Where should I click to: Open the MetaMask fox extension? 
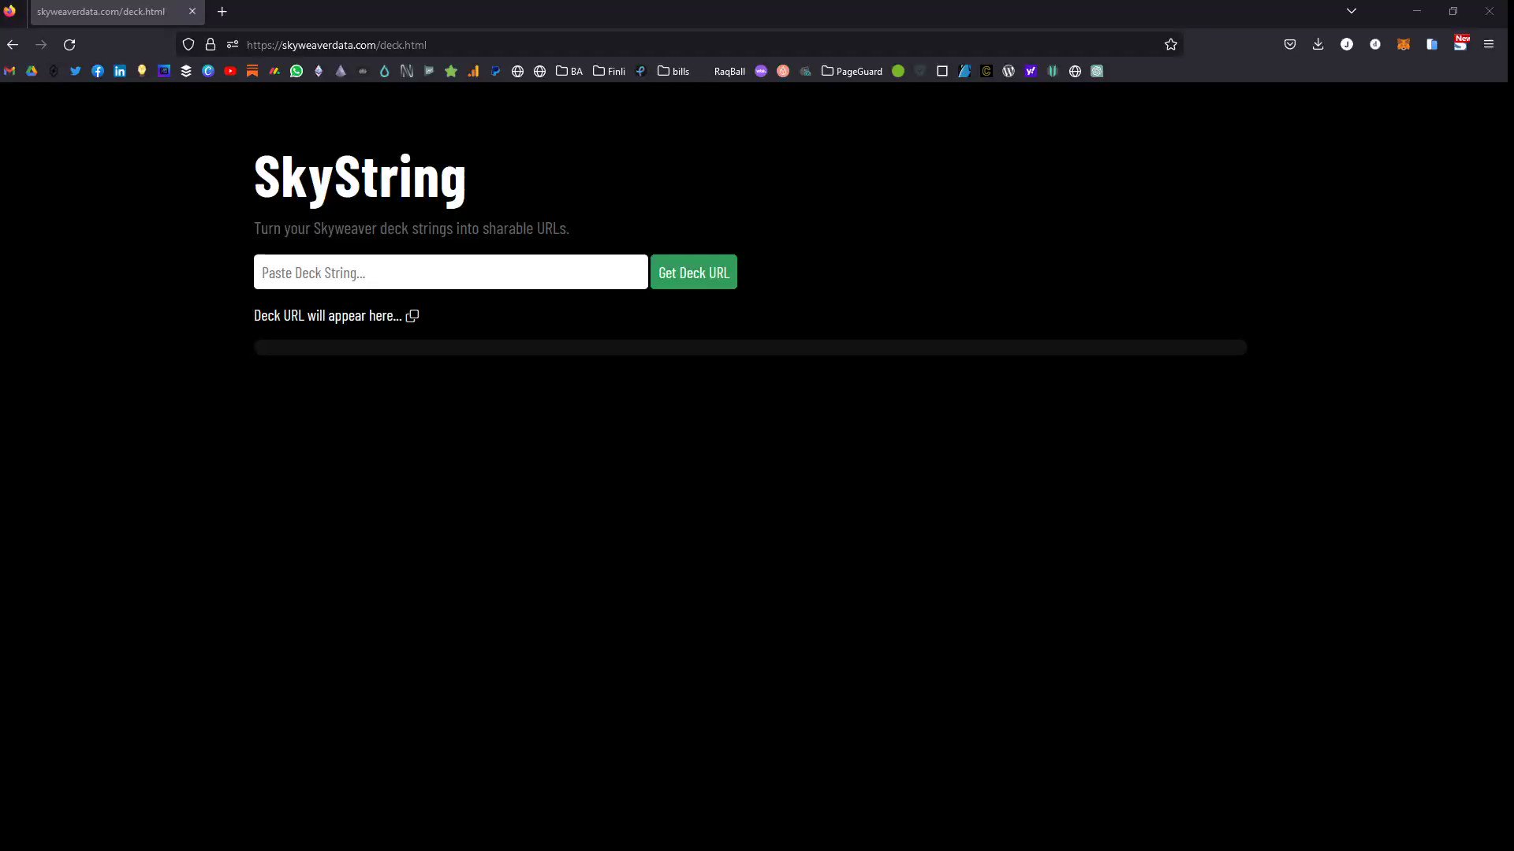1404,45
